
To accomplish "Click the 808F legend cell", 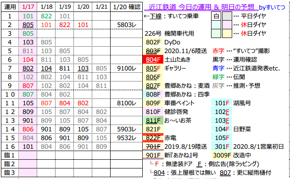I will click(x=153, y=94).
